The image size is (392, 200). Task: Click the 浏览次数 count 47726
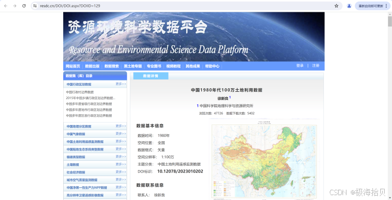point(218,113)
